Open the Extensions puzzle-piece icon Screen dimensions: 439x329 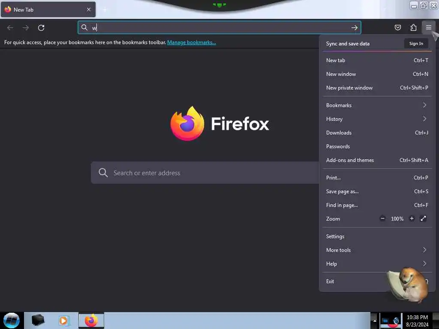click(x=413, y=27)
